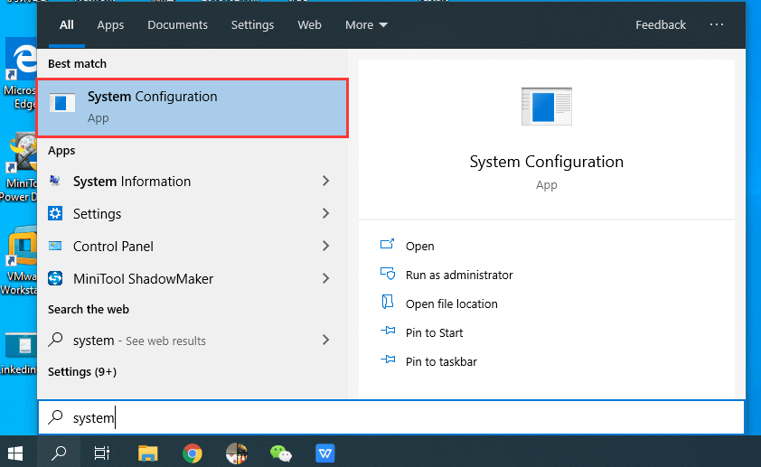Switch to the Apps tab
Screen dimensions: 761x467
pos(110,25)
